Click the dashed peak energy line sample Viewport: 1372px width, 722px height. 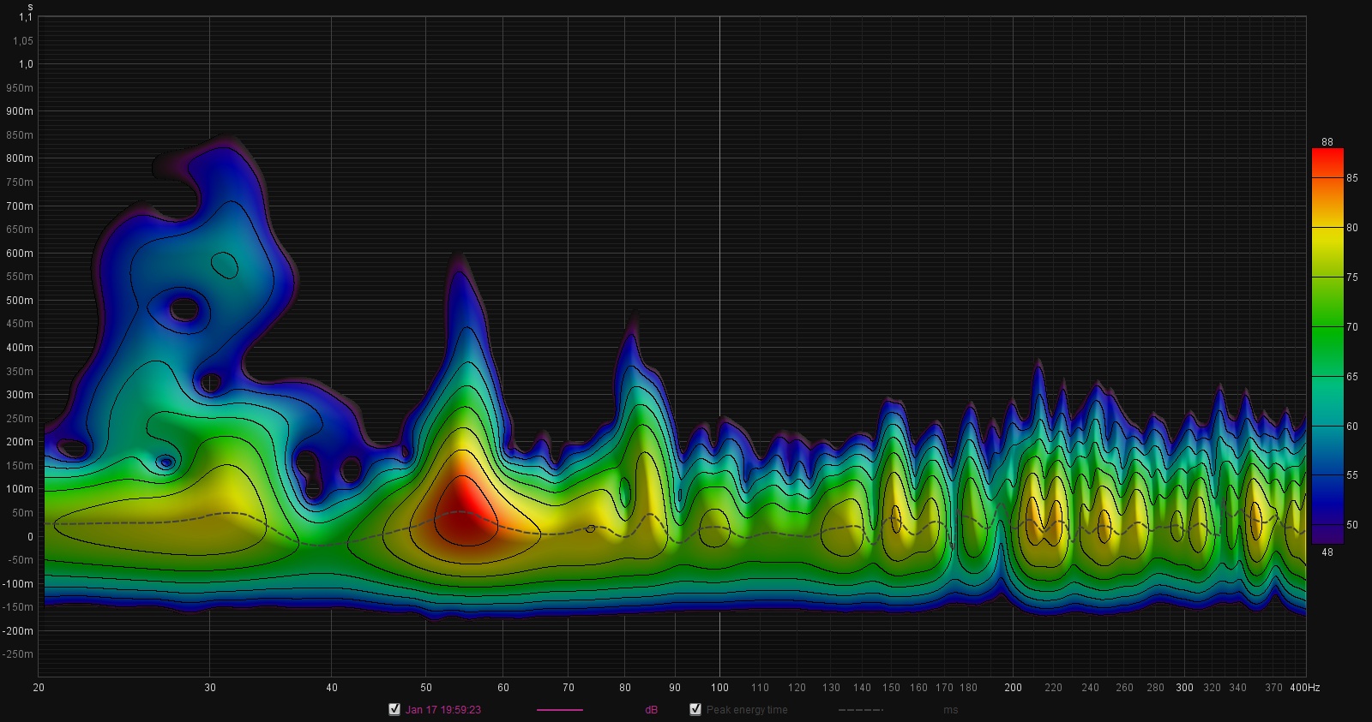coord(860,710)
